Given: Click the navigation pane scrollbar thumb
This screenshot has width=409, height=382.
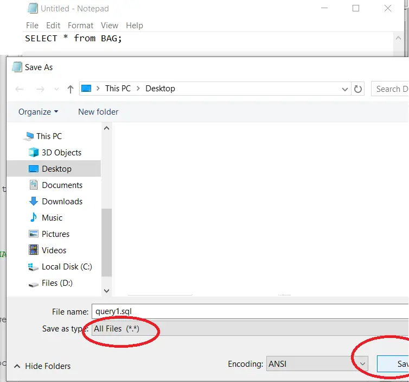Looking at the screenshot, I should click(106, 242).
